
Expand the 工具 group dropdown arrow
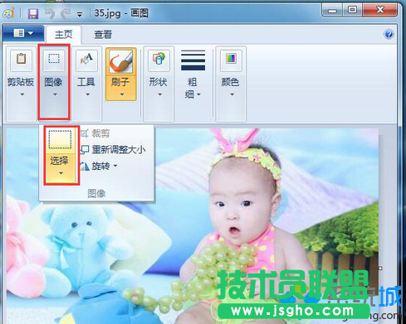pos(87,94)
